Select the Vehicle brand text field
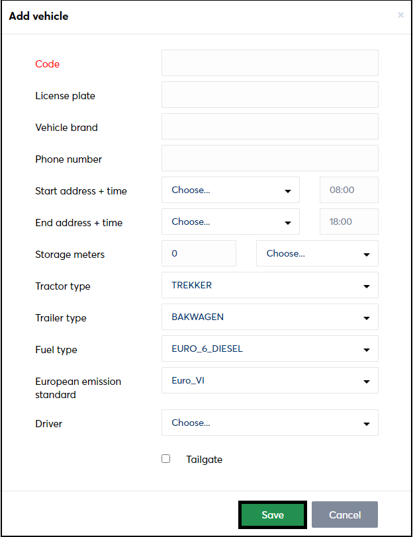The image size is (413, 537). click(270, 126)
